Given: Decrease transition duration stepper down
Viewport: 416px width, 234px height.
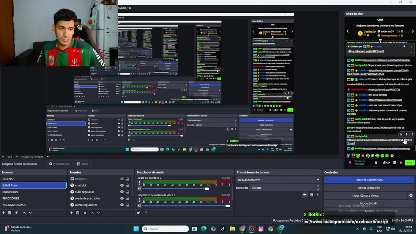Looking at the screenshot, I should point(318,189).
